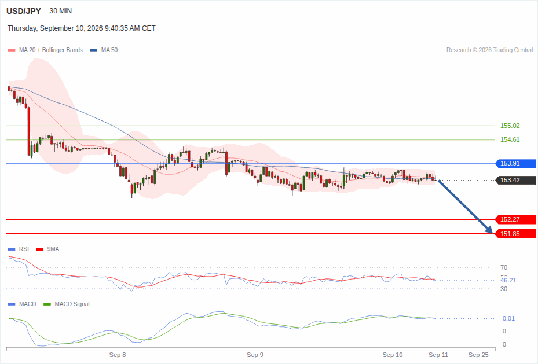
Task: Click the 152.27 support price tag
Action: click(x=515, y=219)
